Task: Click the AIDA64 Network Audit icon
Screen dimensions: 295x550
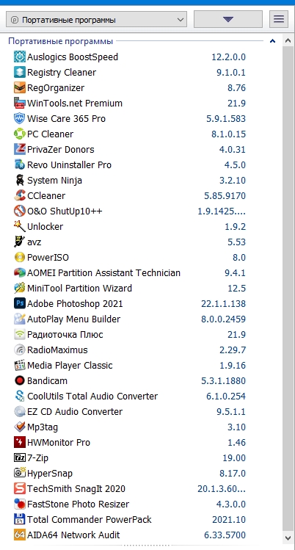Action: click(x=20, y=535)
